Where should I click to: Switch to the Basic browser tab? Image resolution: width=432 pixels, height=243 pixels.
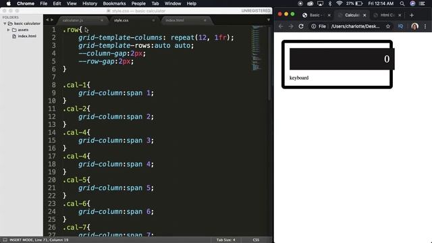coord(317,15)
